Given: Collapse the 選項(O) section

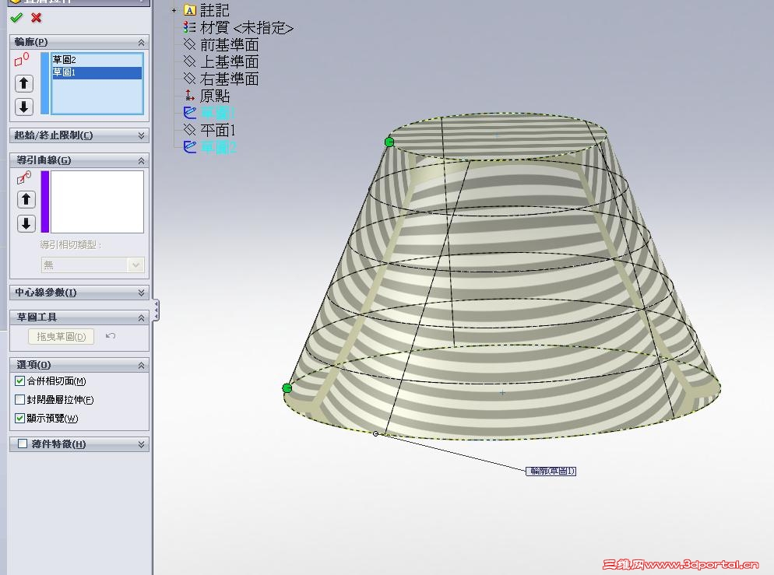Looking at the screenshot, I should click(141, 366).
